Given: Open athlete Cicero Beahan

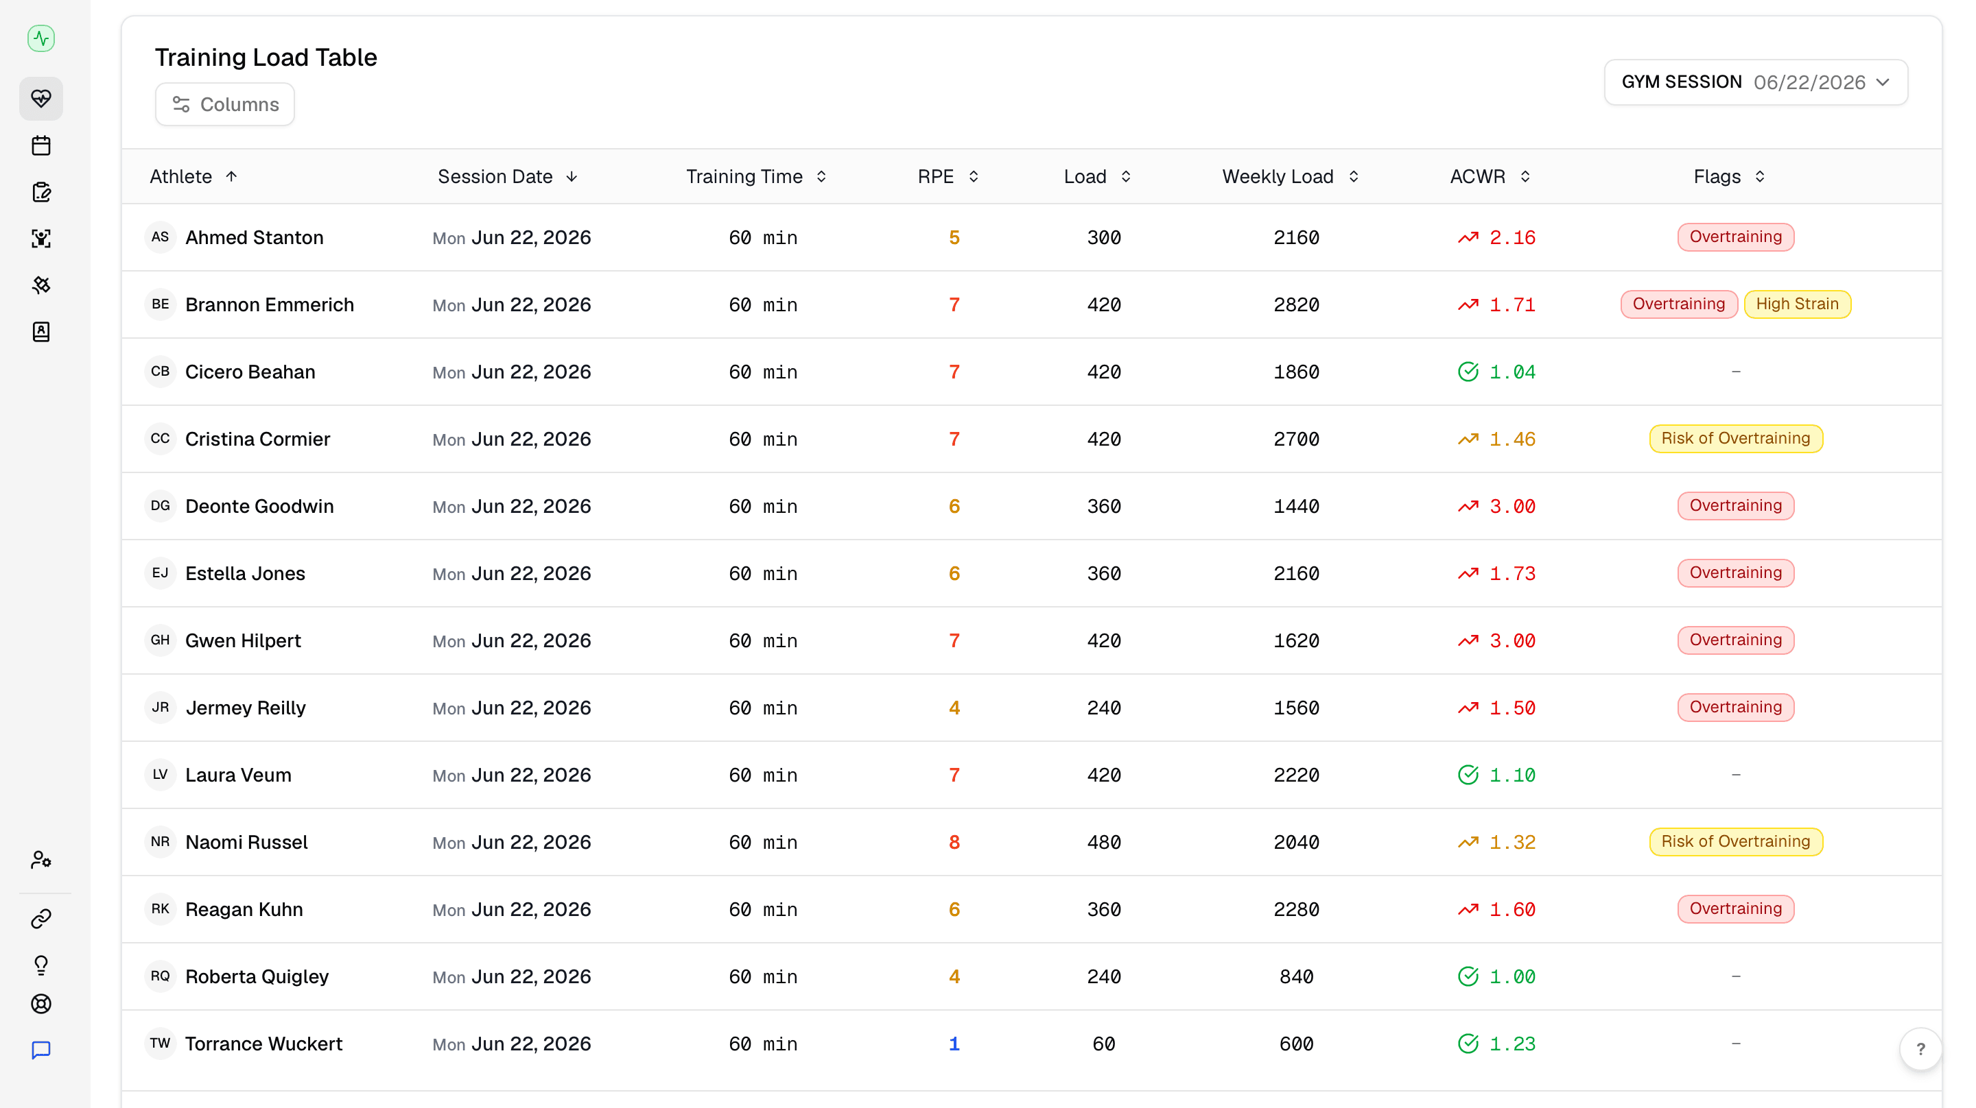Looking at the screenshot, I should pos(250,372).
